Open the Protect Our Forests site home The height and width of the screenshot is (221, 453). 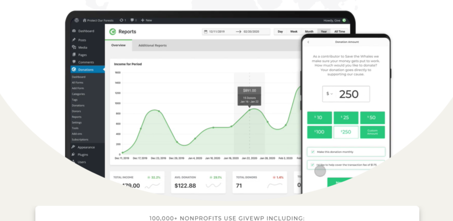coord(98,21)
